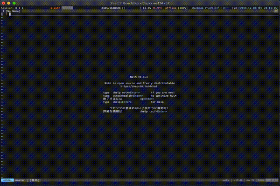The image size is (280, 186).
Task: Click the [100%] battery indicator
Action: [182, 8]
